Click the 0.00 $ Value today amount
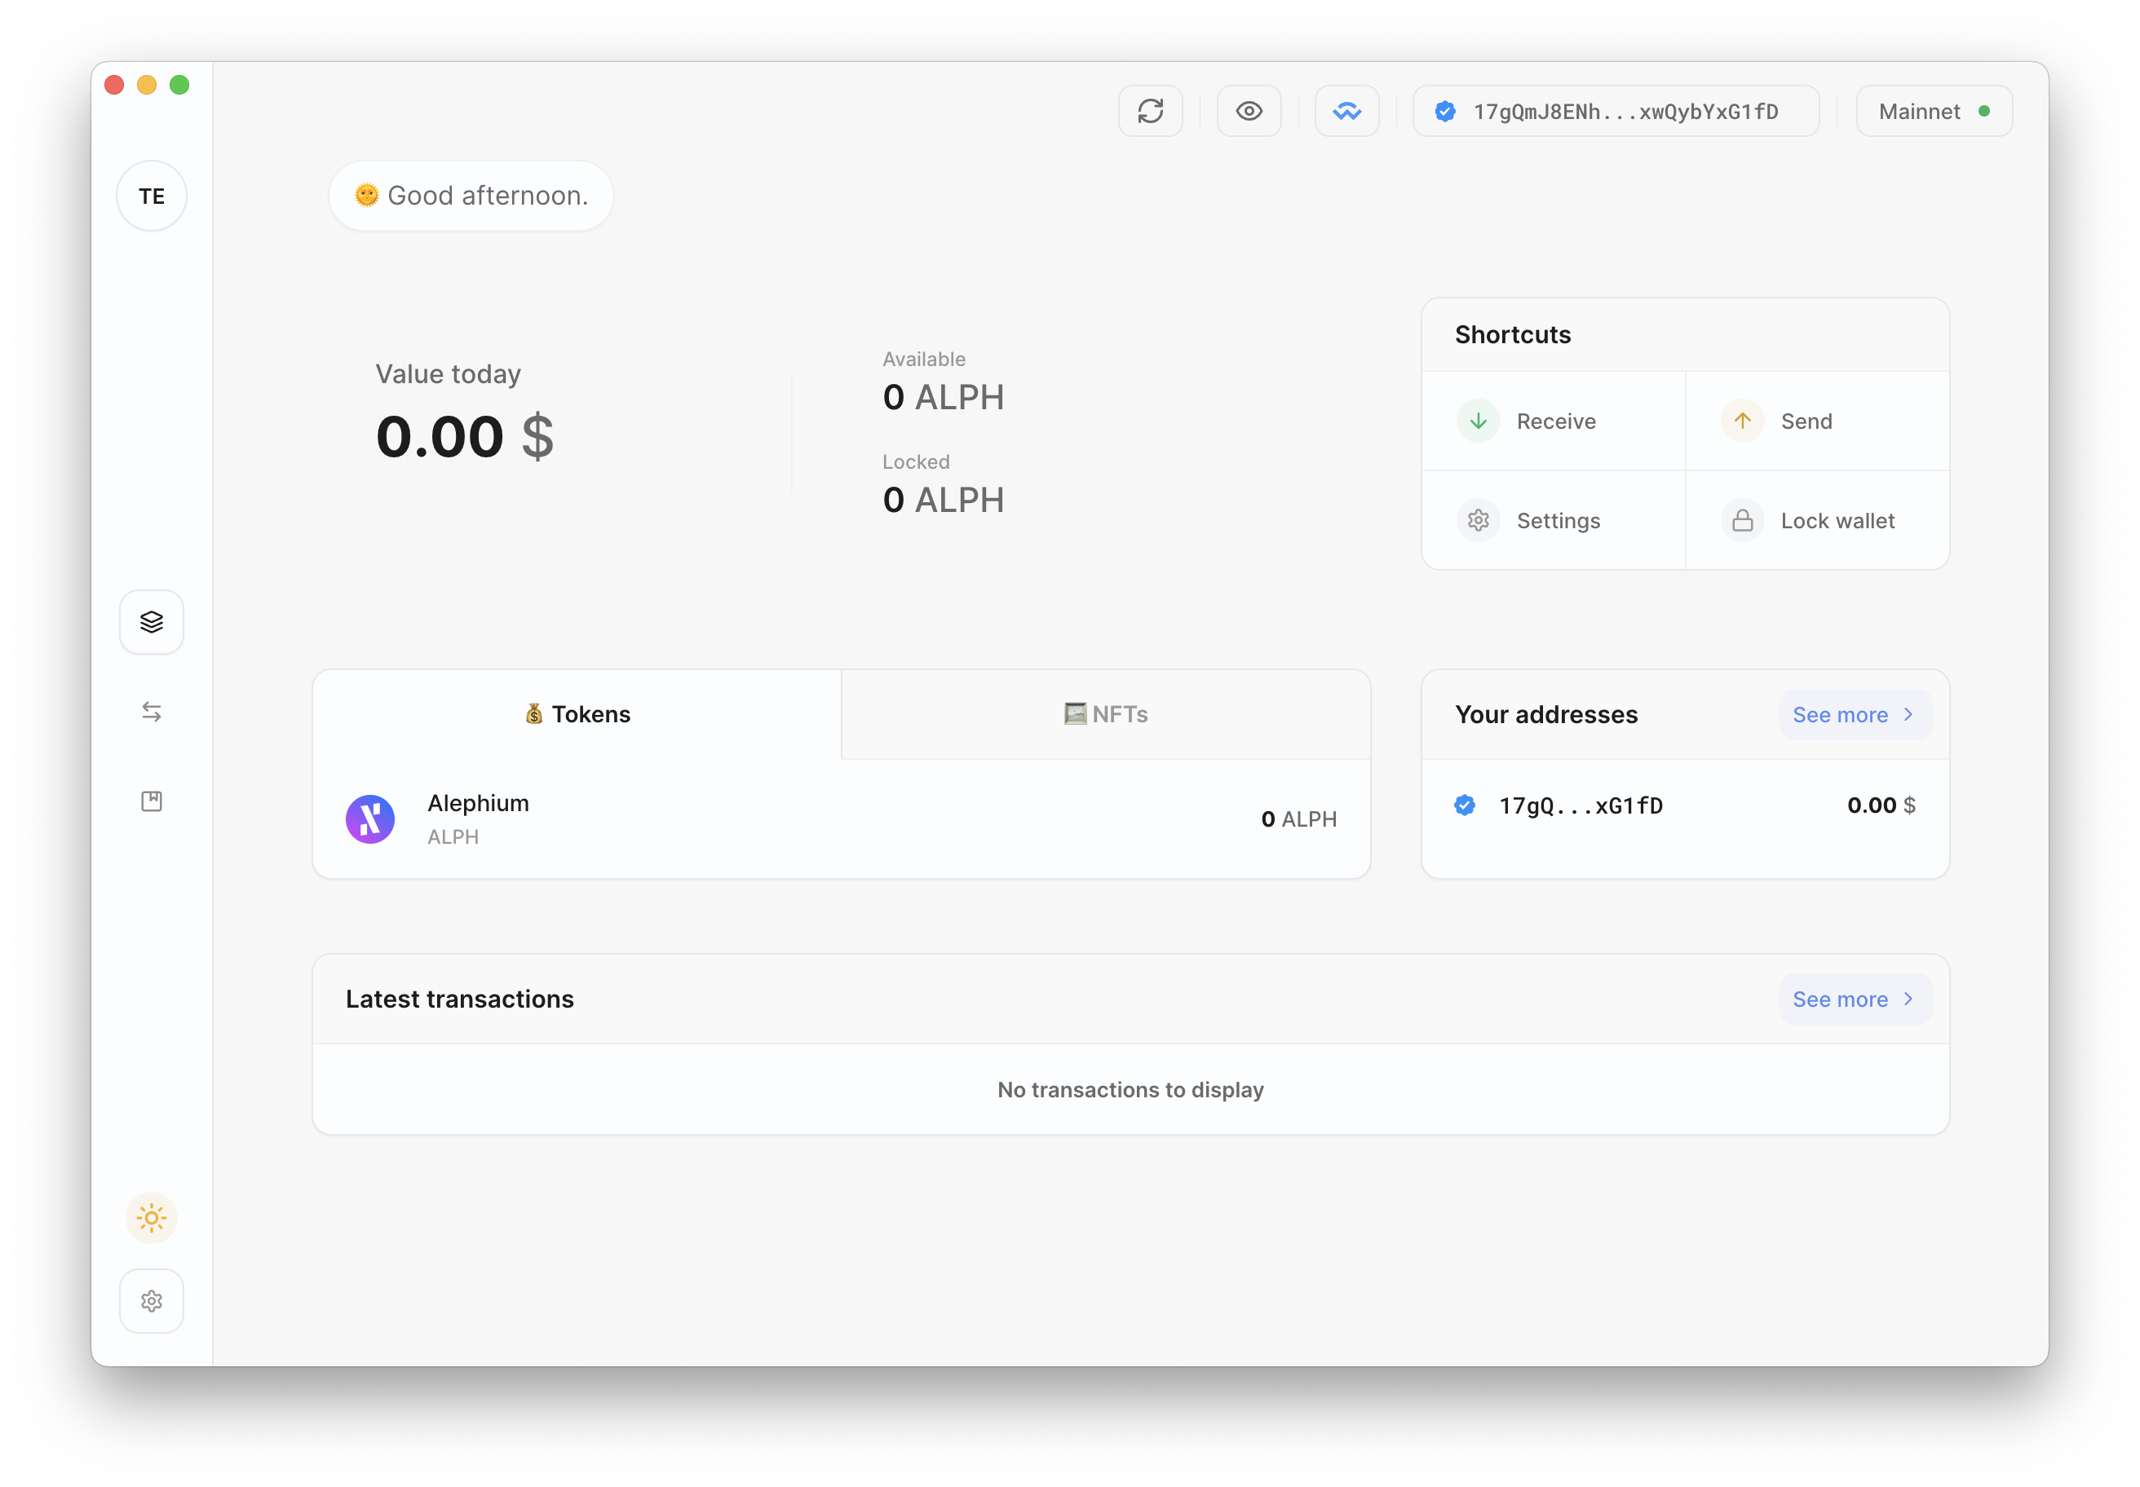2140x1487 pixels. click(x=464, y=436)
